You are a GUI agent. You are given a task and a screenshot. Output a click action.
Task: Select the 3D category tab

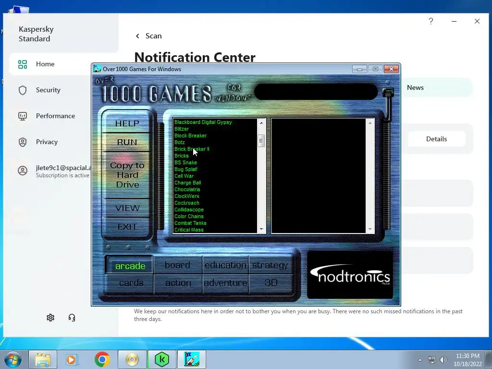[x=271, y=283]
